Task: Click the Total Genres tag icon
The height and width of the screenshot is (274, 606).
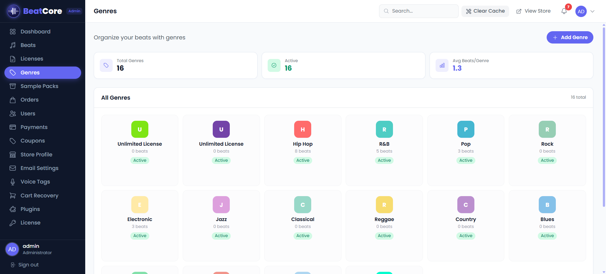Action: (x=106, y=65)
